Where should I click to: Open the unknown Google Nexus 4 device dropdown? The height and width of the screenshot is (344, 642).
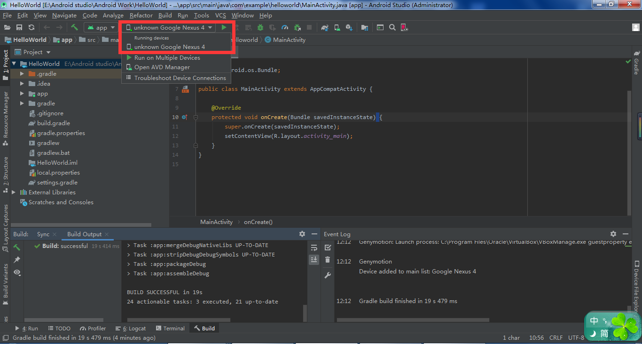(169, 28)
